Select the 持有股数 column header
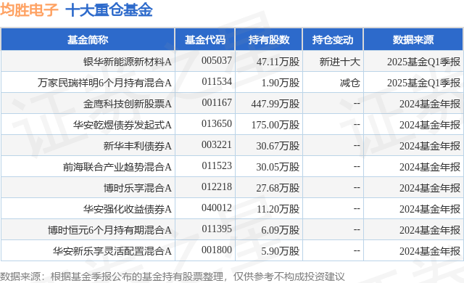464x283 pixels. [x=269, y=40]
